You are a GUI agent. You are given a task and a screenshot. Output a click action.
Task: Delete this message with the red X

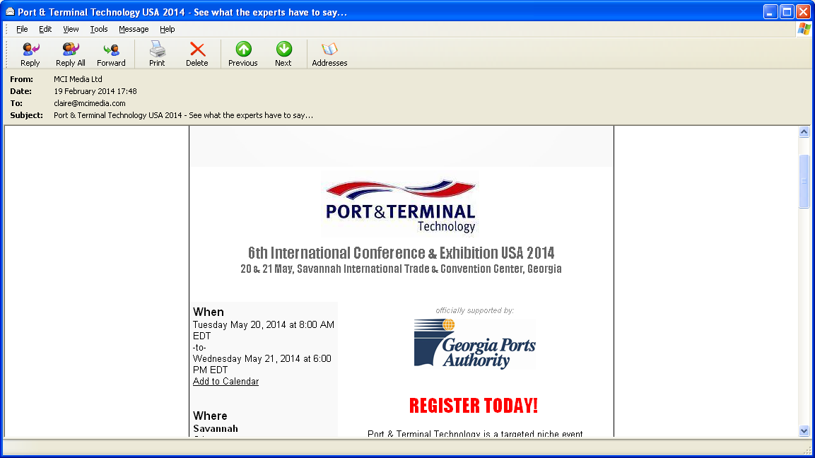(197, 54)
